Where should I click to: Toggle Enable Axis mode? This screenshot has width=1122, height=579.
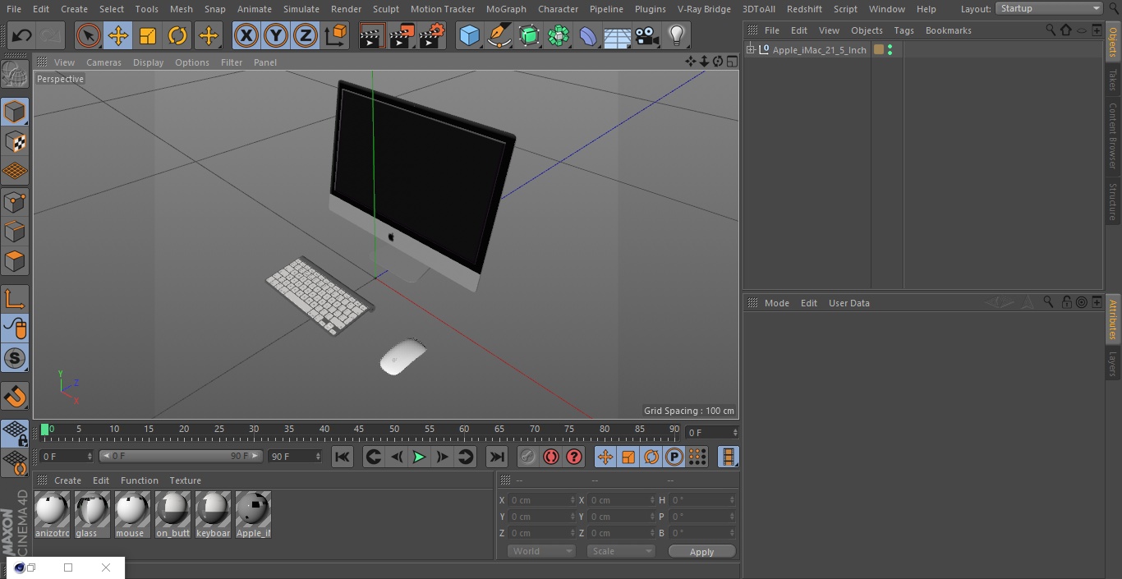15,299
